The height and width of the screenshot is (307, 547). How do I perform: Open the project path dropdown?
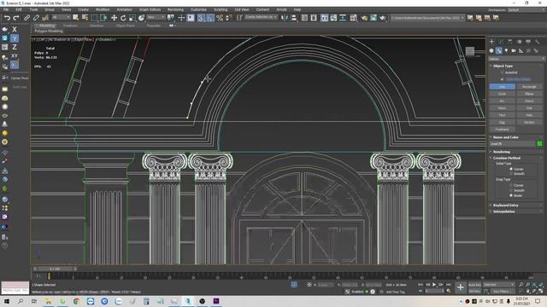coord(427,18)
